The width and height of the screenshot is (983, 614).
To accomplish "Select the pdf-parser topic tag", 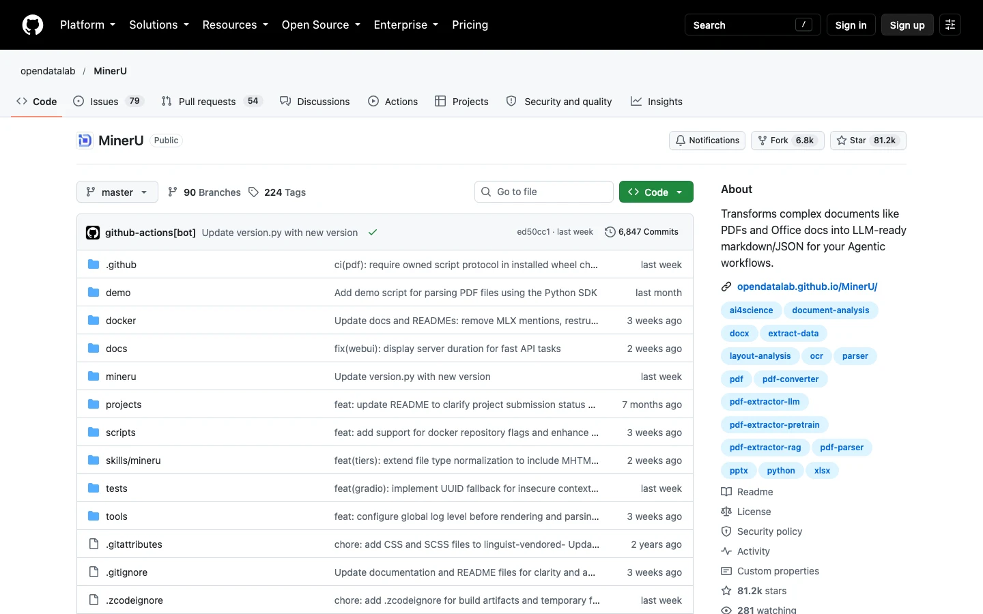I will (x=842, y=448).
